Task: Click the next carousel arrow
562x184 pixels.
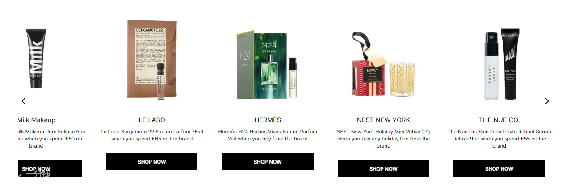Action: pyautogui.click(x=547, y=101)
